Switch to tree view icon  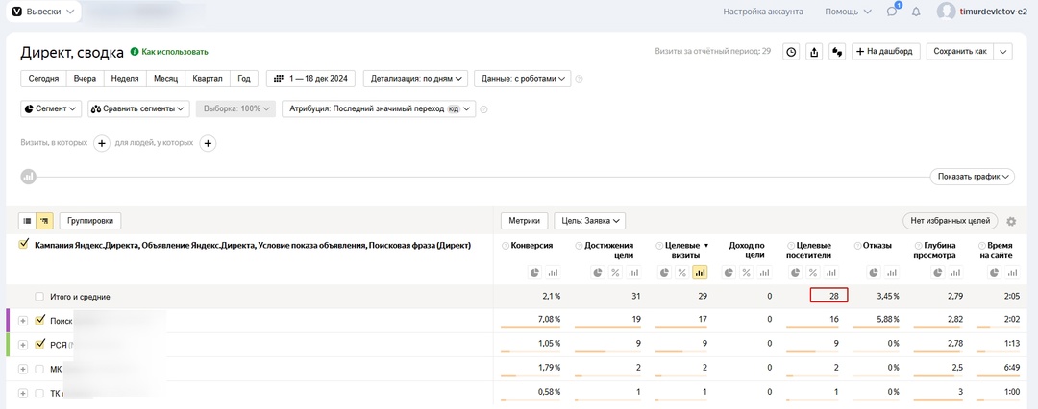tap(44, 221)
